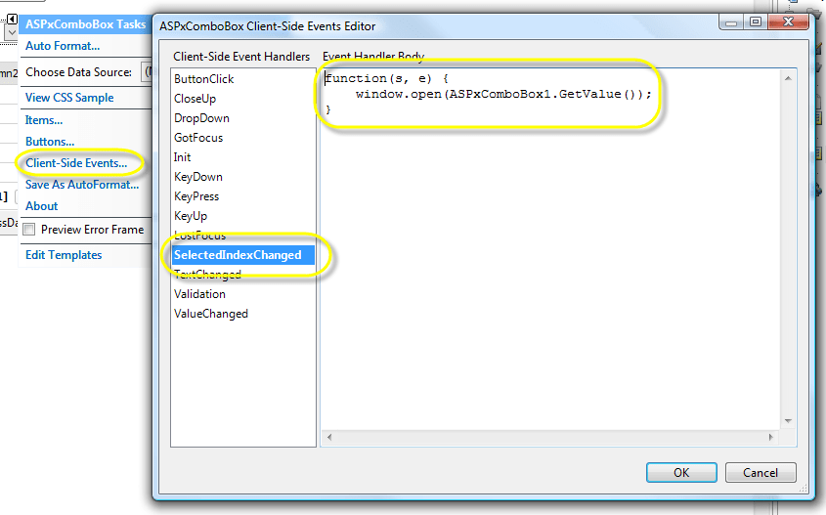
Task: Select CloseUp event handler
Action: (195, 99)
